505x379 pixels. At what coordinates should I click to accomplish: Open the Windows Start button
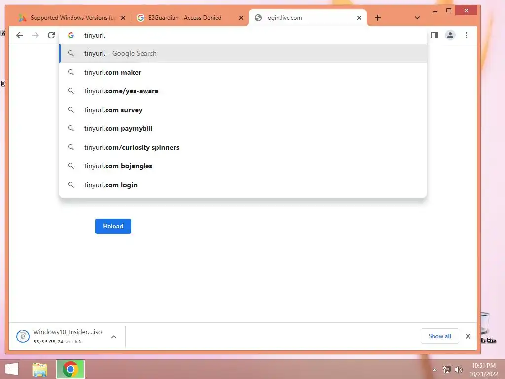[x=12, y=369]
